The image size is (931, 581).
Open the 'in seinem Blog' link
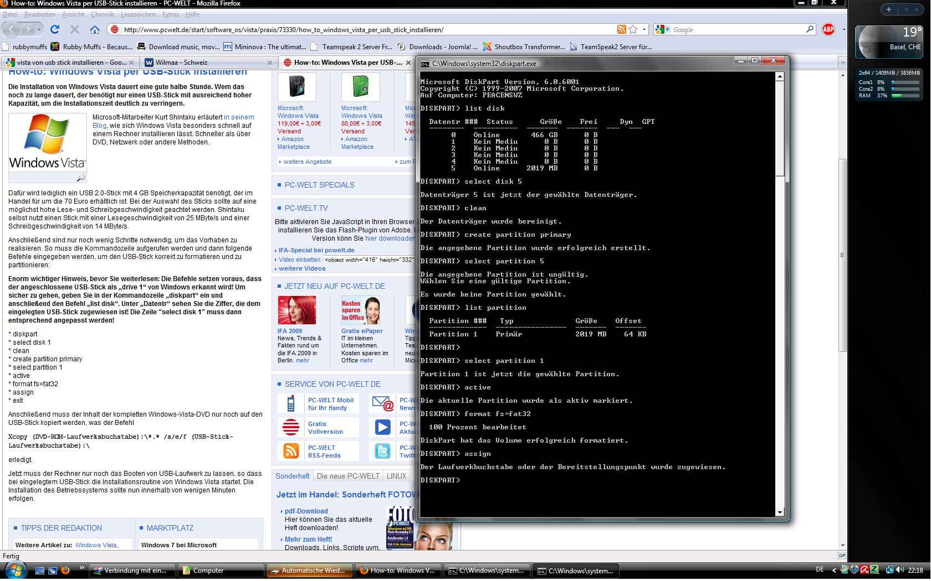(x=239, y=117)
